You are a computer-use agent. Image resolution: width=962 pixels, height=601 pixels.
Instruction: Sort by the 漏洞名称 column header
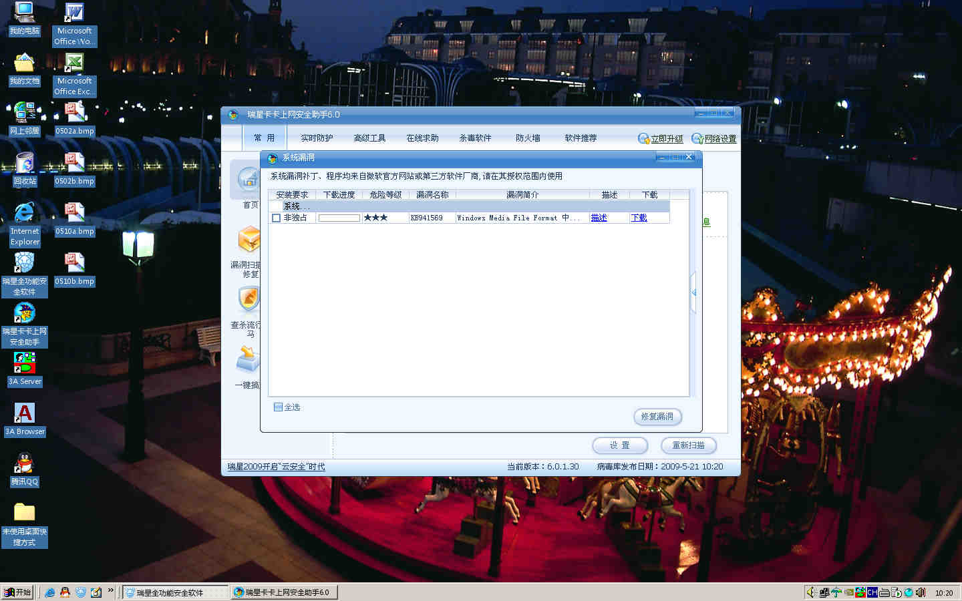(x=432, y=195)
